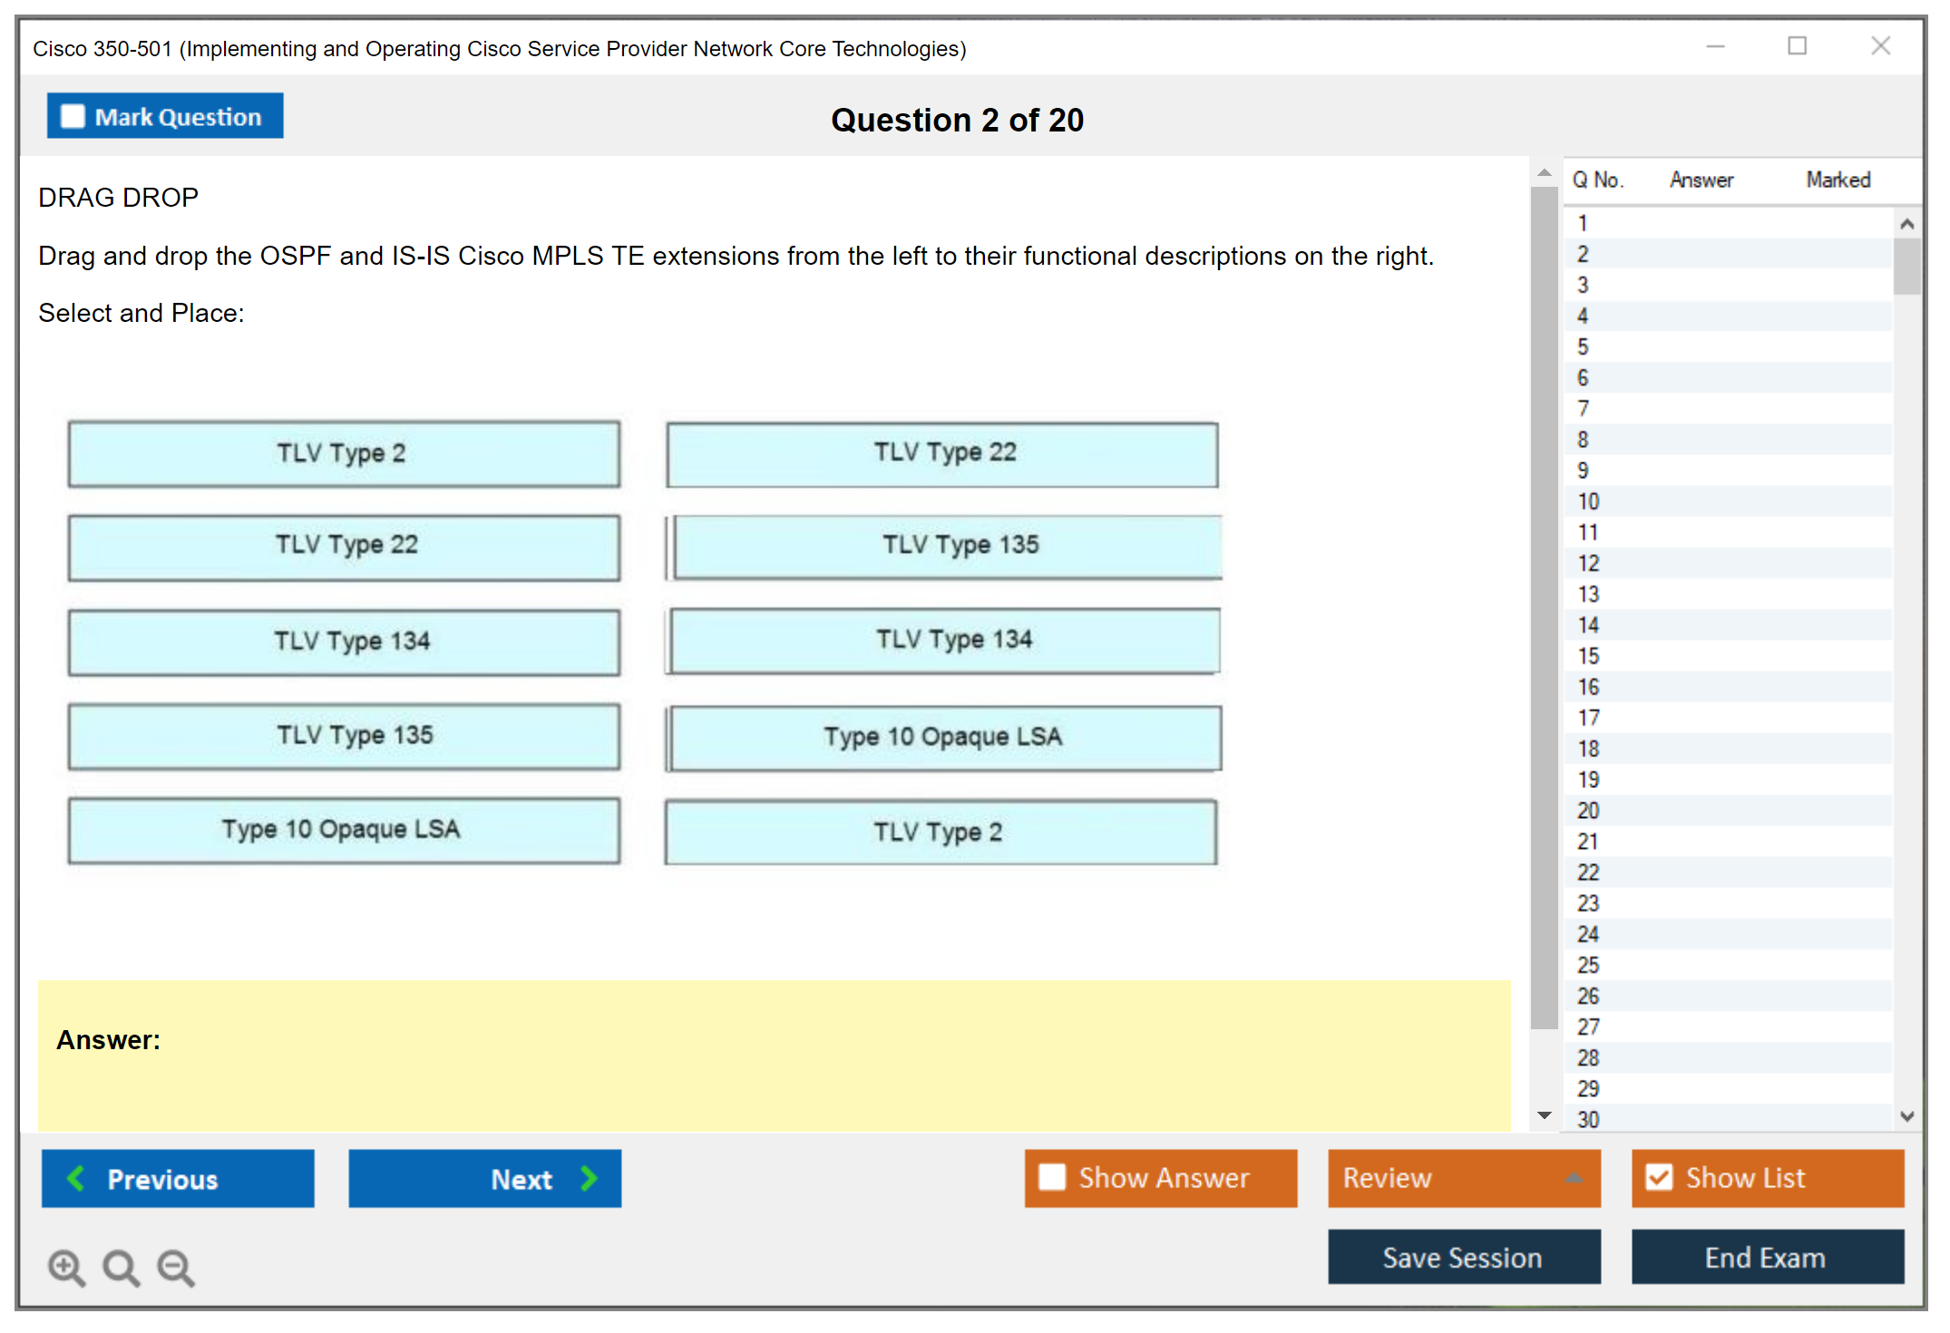Uncheck the Show List checkbox
Viewport: 1950px width, 1333px height.
(1659, 1177)
